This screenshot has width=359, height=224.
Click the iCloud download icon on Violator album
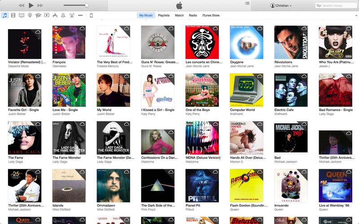pos(38,32)
